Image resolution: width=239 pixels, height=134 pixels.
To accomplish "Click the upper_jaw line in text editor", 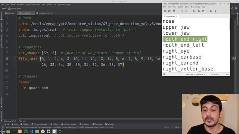I will [176, 27].
